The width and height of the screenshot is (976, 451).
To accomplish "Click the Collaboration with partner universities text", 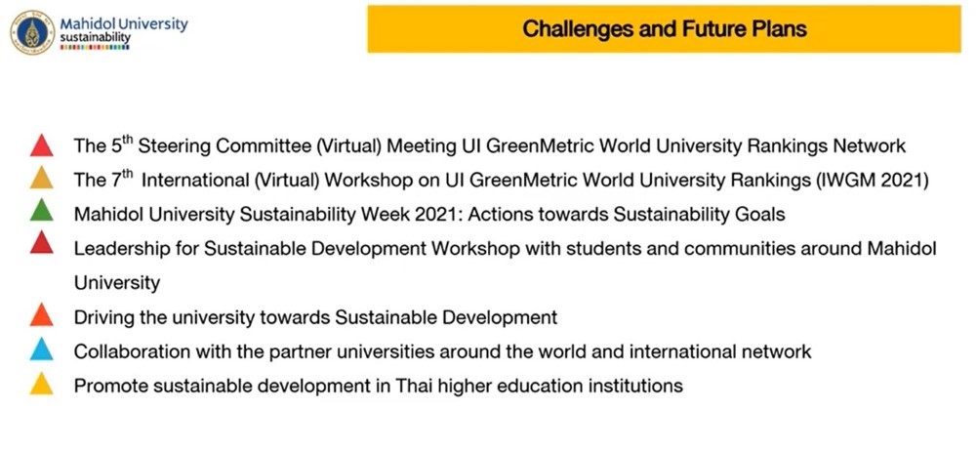I will (442, 351).
